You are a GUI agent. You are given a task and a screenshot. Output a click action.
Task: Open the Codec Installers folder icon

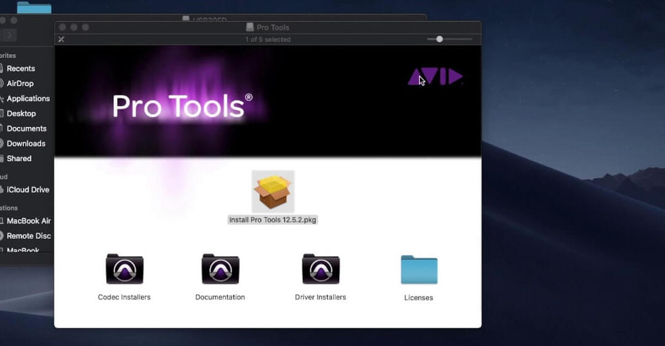[x=124, y=269]
